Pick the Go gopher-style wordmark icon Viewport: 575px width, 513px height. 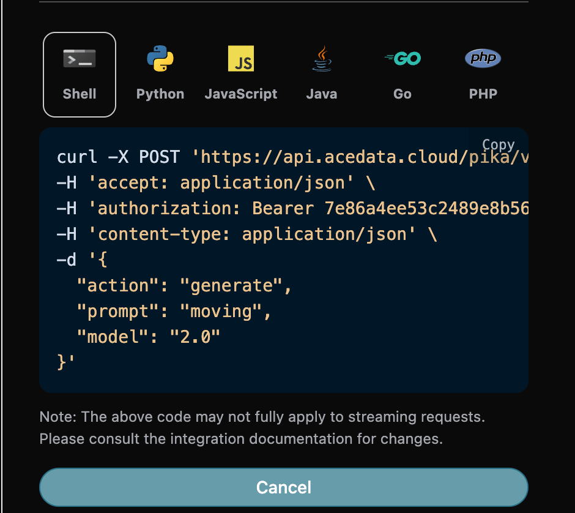(402, 58)
